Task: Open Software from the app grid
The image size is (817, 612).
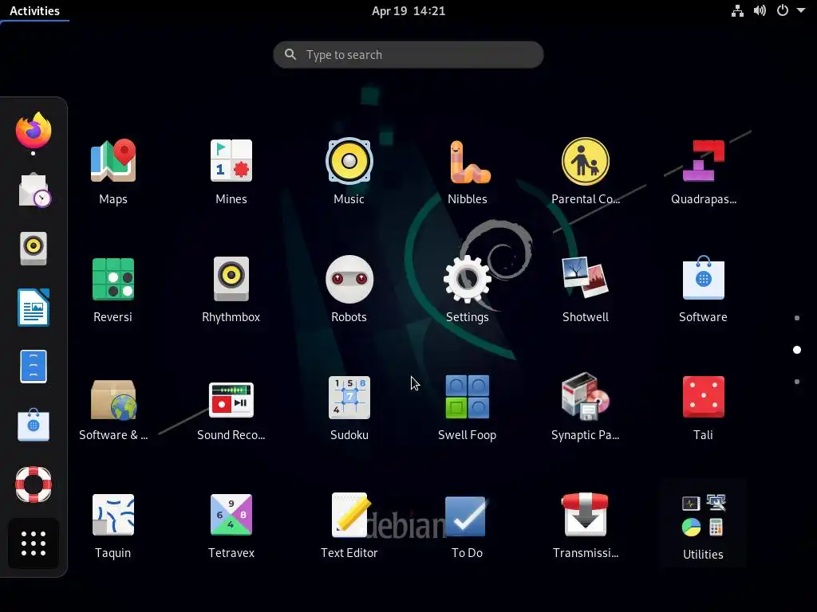Action: point(704,290)
